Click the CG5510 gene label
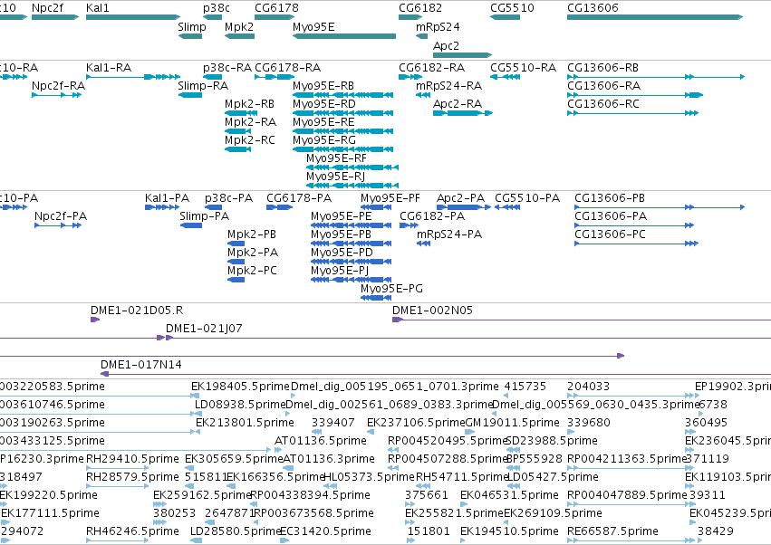The width and height of the screenshot is (771, 545). click(x=512, y=8)
